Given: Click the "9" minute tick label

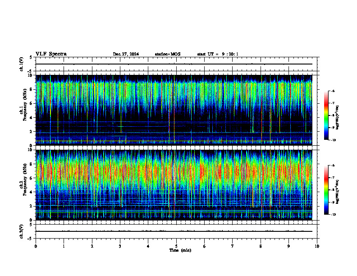Looking at the screenshot, I should pyautogui.click(x=288, y=246).
